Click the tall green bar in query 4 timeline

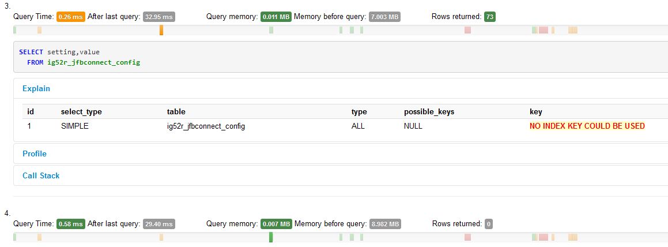click(271, 237)
